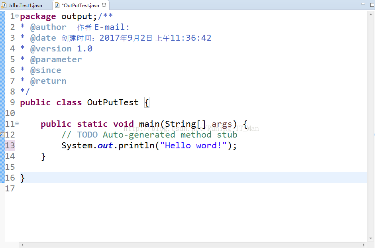375x248 pixels.
Task: Click 'System' on line 13
Action: point(77,146)
